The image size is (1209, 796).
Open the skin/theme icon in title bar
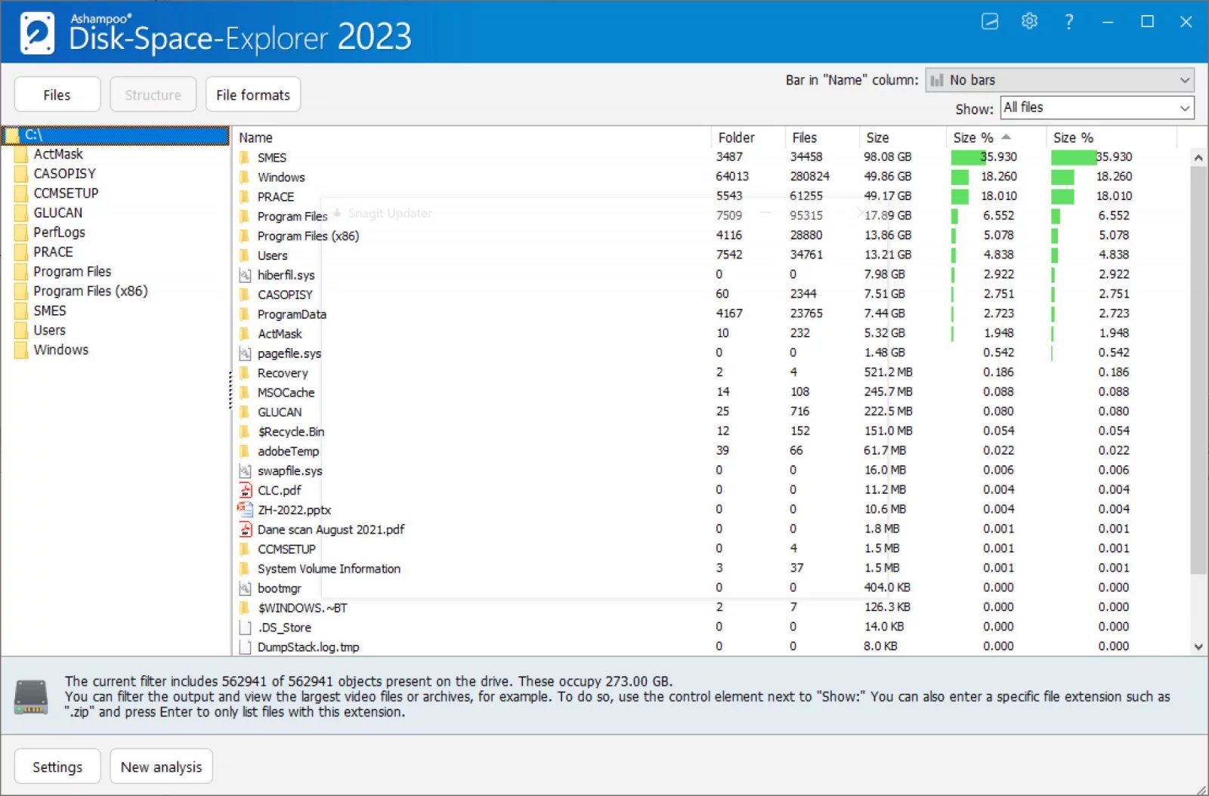point(990,21)
